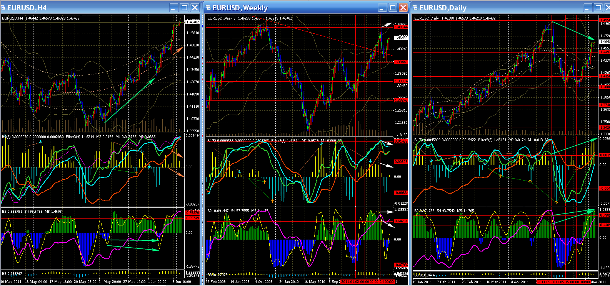Screen dimensions: 610x286
Task: Click red price level label 1.39445 on Weekly chart
Action: point(401,62)
